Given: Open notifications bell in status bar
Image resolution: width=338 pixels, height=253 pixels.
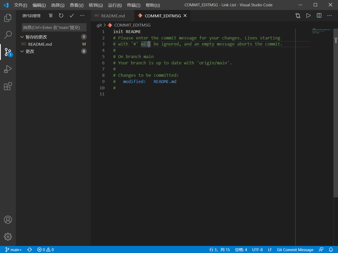Looking at the screenshot, I should click(x=331, y=250).
